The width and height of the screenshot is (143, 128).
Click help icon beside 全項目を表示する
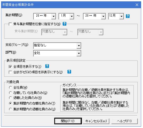[x=47, y=66]
